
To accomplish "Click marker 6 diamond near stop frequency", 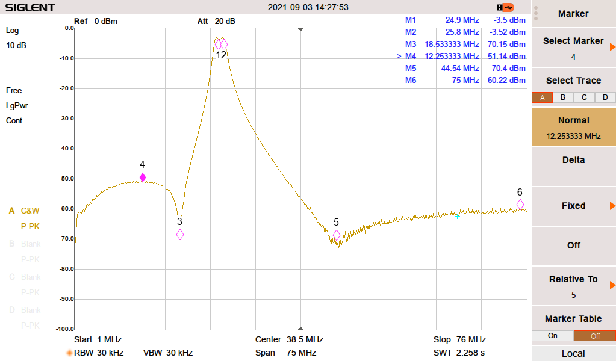I will click(x=520, y=205).
